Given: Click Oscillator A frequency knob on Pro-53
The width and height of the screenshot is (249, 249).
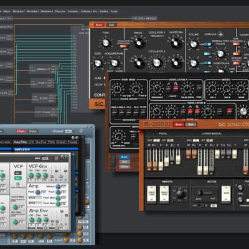Looking at the screenshot, I should point(157,89).
